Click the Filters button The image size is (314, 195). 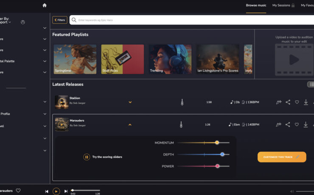pyautogui.click(x=60, y=20)
